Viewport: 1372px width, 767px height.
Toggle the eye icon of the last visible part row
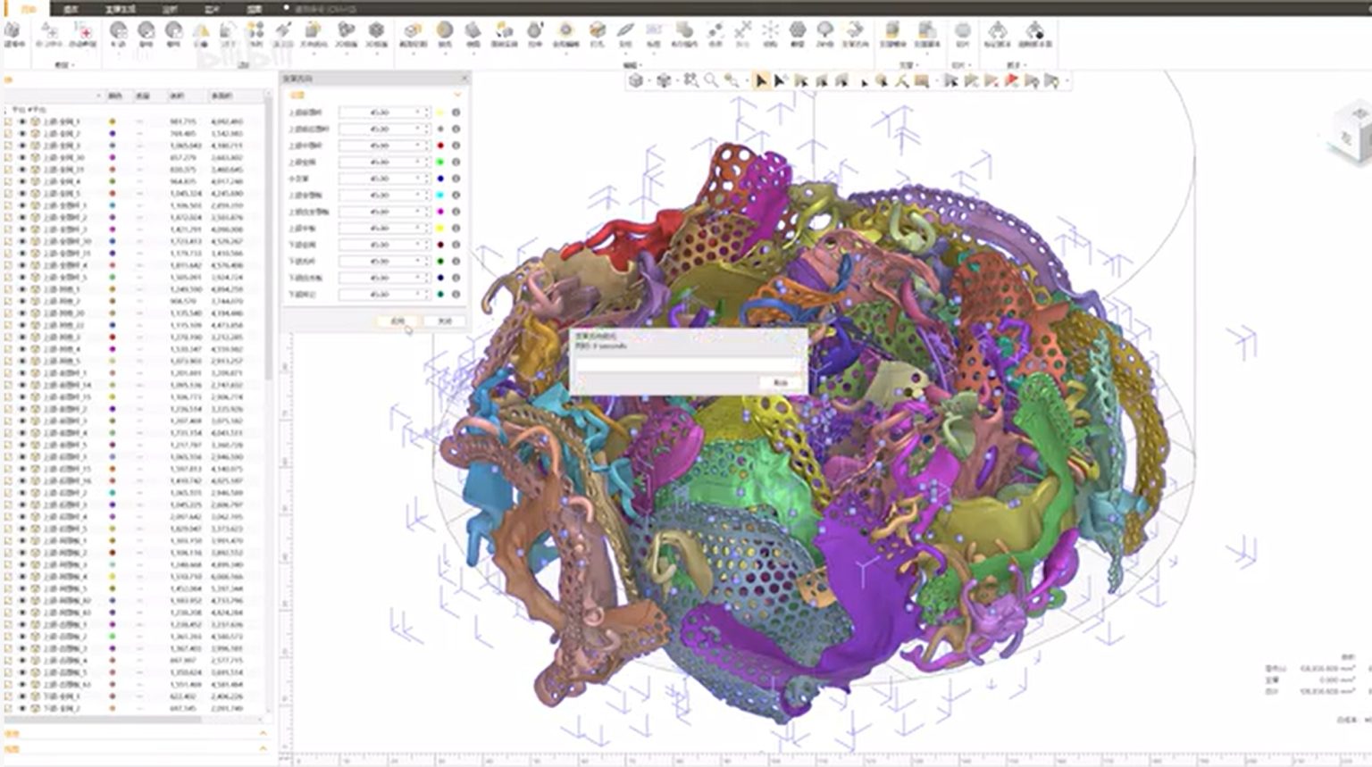click(21, 708)
